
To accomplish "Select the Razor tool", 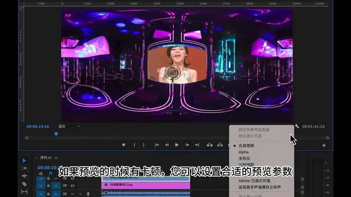I will click(24, 184).
